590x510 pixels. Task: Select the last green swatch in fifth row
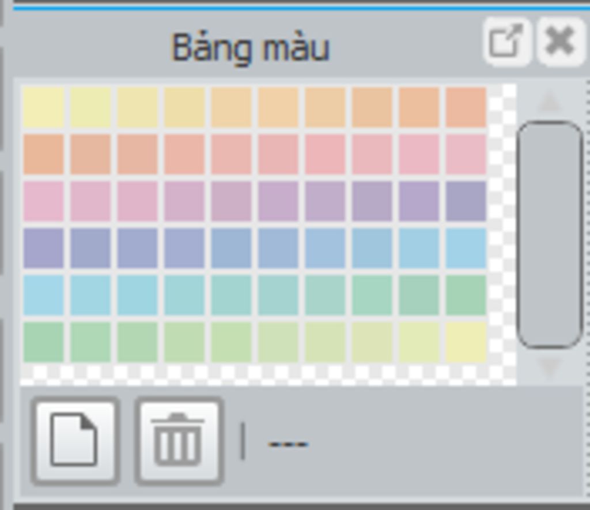tap(466, 295)
